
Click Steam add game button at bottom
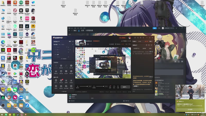click(x=72, y=101)
